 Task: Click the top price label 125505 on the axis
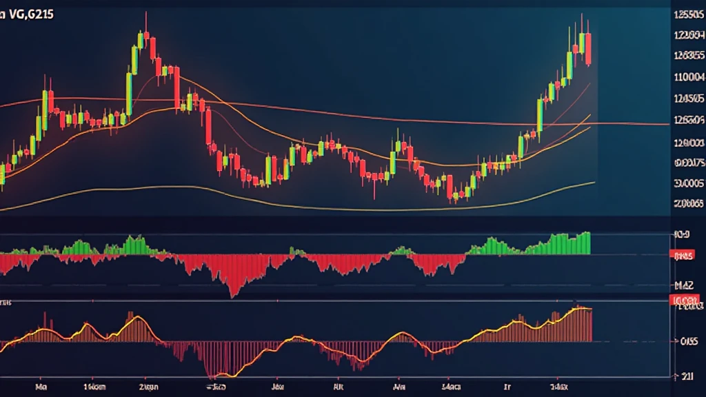click(x=686, y=14)
